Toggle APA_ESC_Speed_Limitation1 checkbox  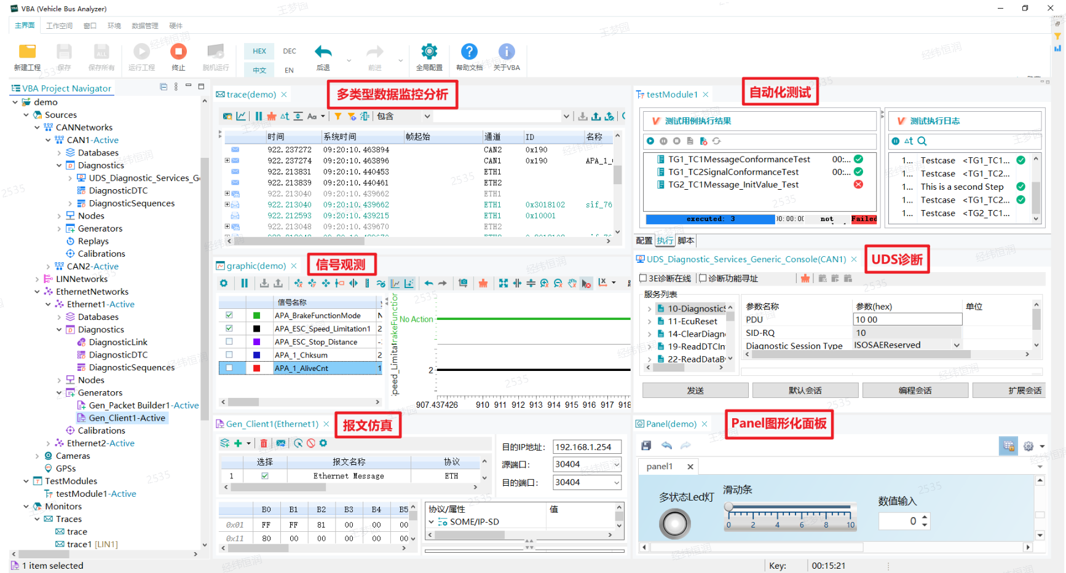point(229,329)
